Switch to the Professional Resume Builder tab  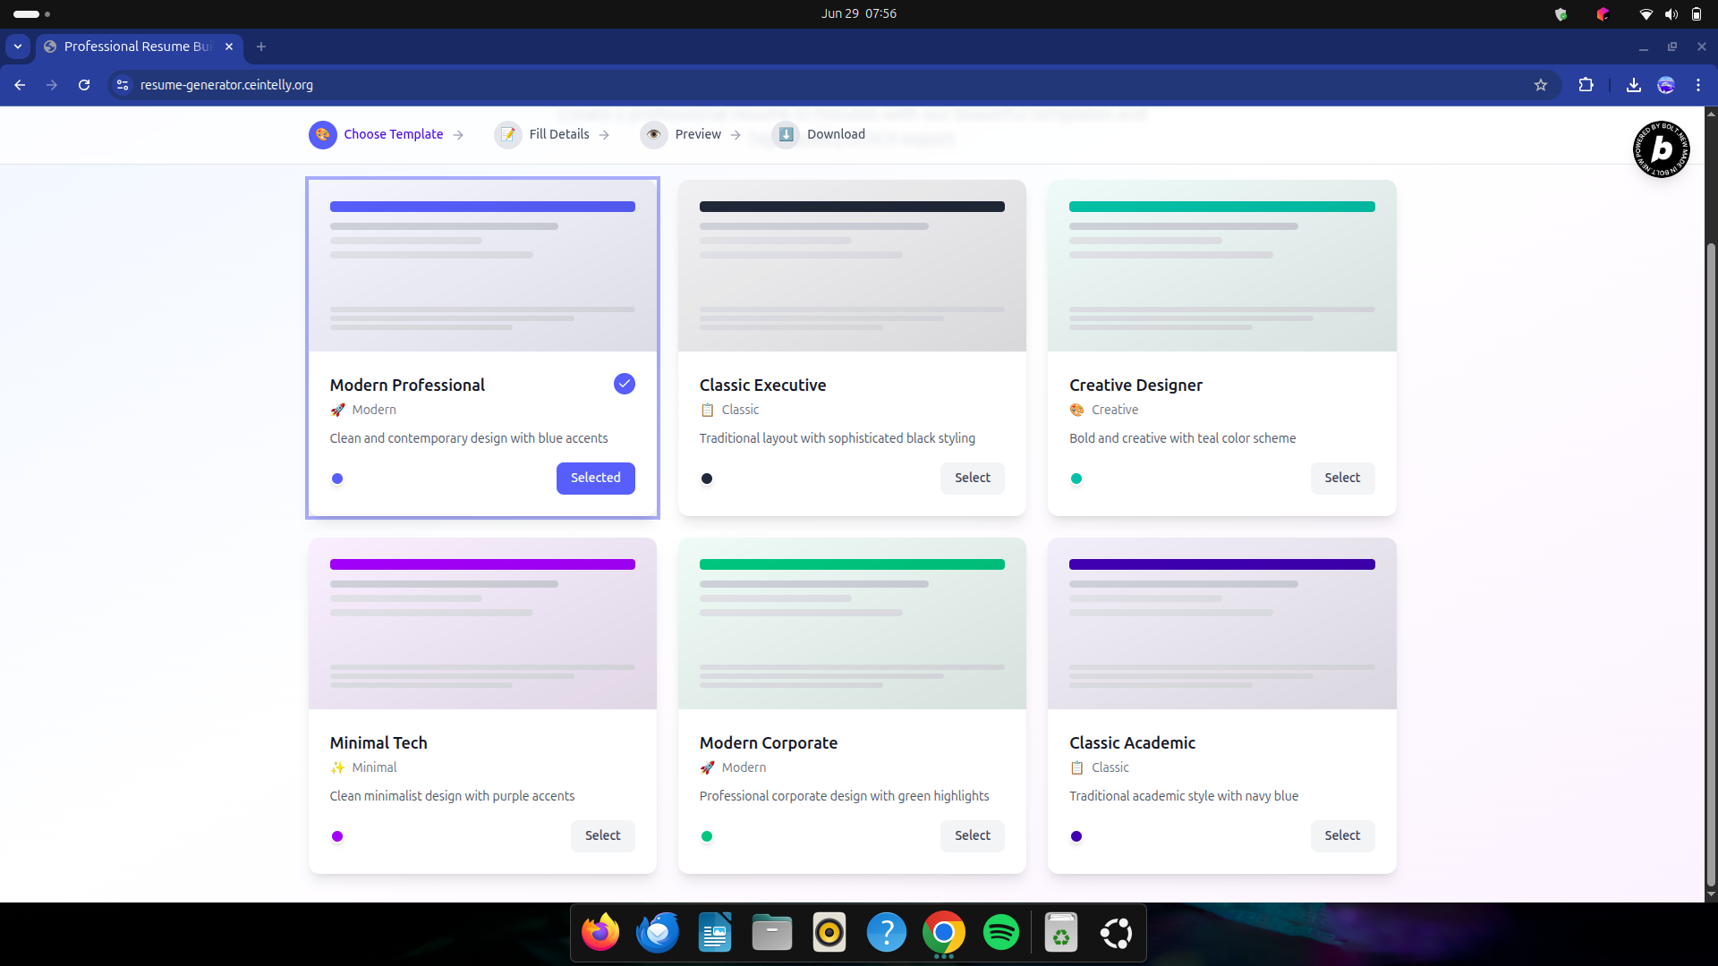click(x=139, y=47)
